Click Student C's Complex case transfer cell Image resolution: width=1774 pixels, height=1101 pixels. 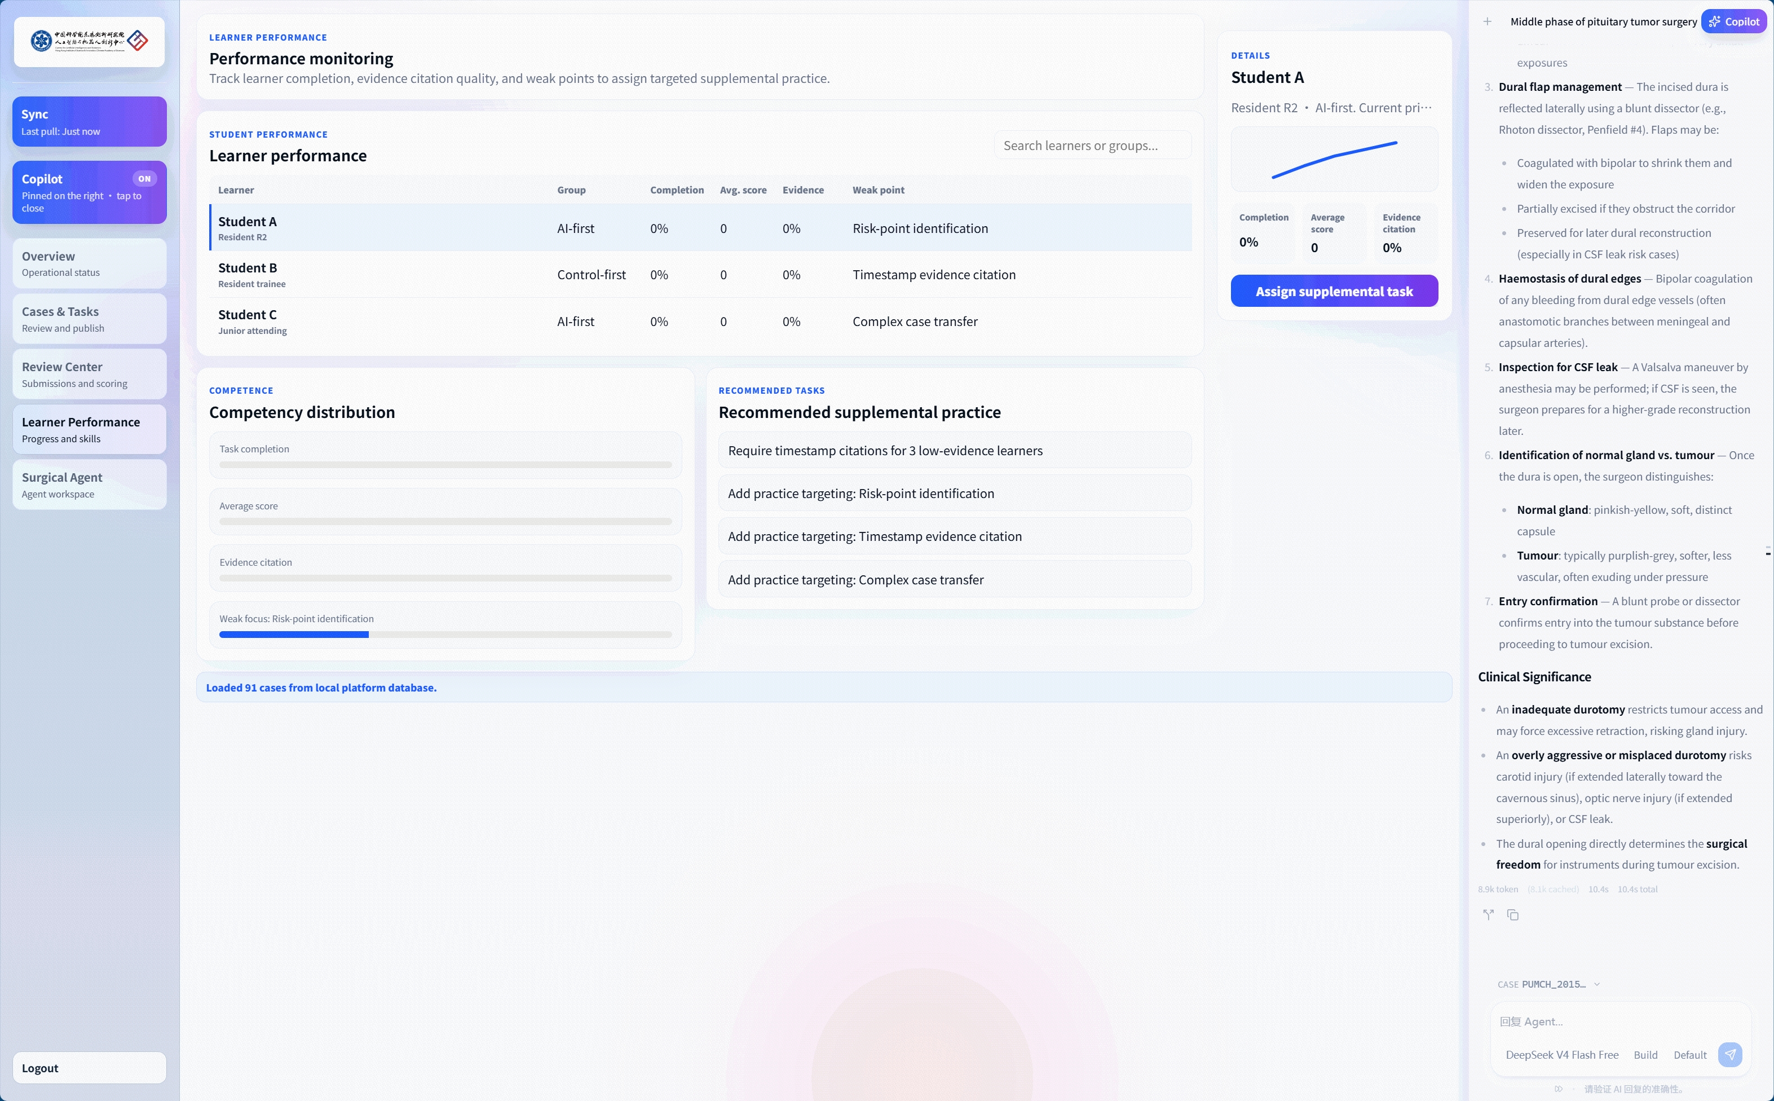[914, 321]
